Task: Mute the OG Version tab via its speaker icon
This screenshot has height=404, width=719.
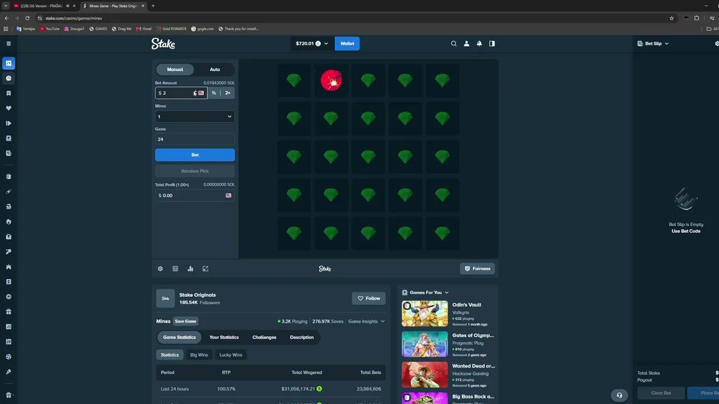Action: (x=67, y=6)
